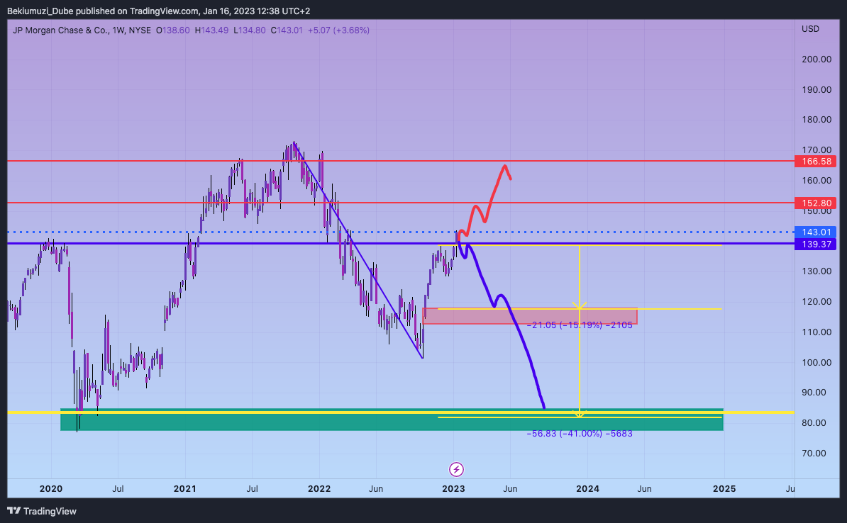Click the high value H143.49

[211, 30]
